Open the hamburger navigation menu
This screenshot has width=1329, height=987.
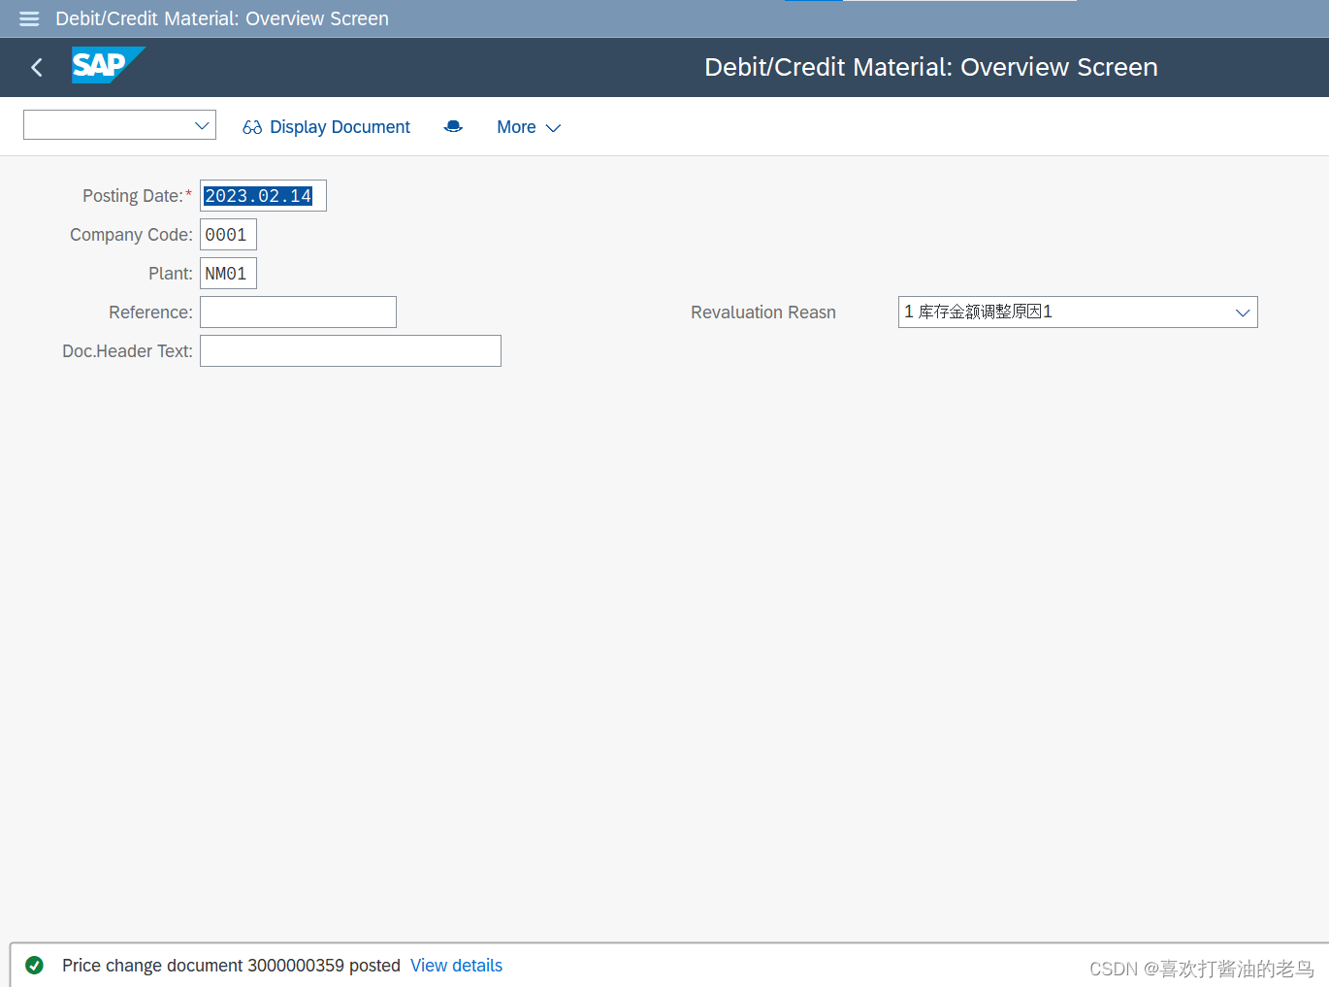pos(28,18)
